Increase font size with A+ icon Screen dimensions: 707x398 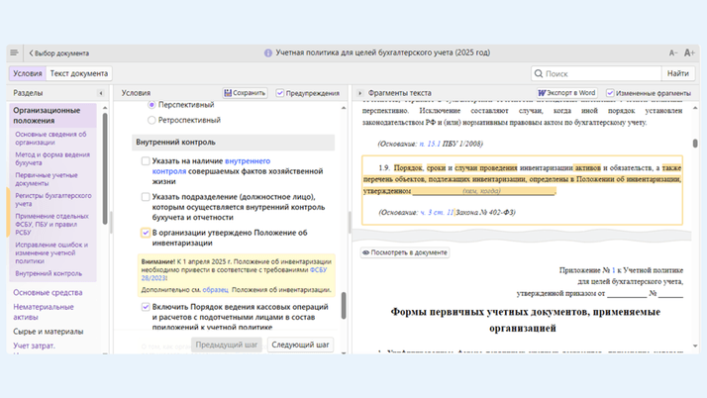690,52
